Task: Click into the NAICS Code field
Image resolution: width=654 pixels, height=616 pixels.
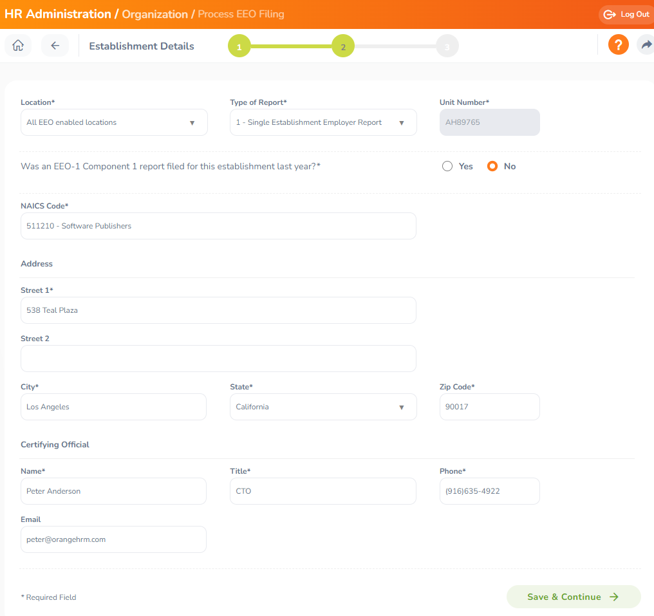Action: click(218, 226)
